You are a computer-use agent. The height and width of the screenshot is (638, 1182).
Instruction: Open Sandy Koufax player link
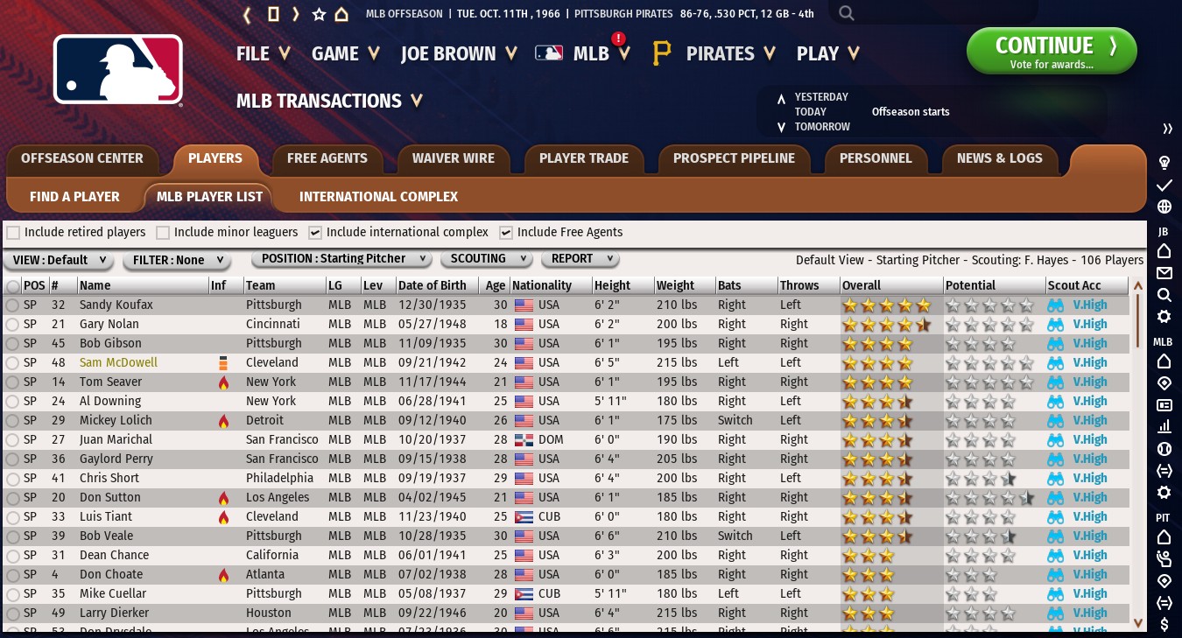pos(116,305)
